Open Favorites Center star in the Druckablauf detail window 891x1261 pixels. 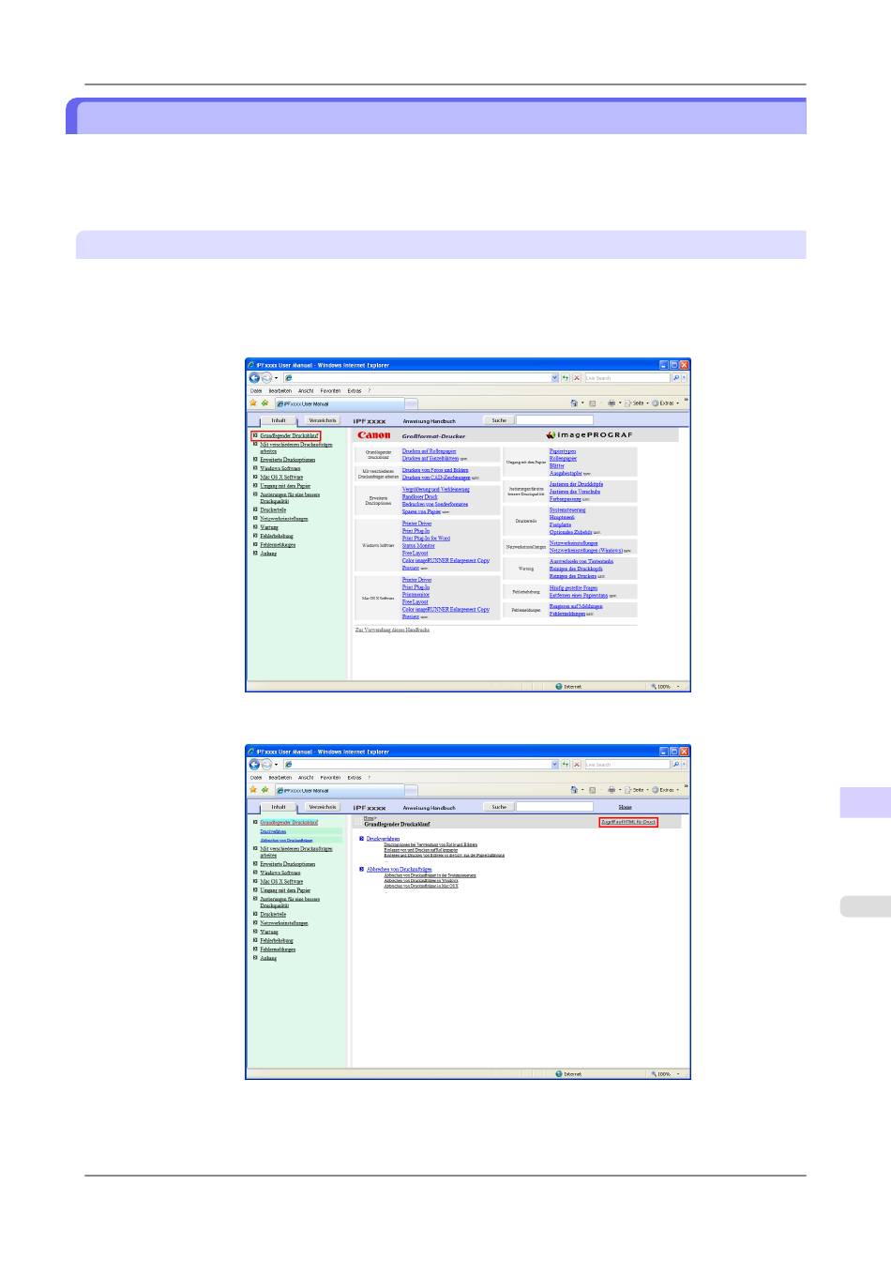pyautogui.click(x=253, y=790)
